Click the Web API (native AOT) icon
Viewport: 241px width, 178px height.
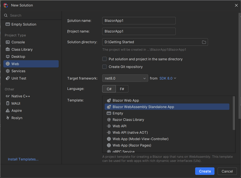point(109,132)
